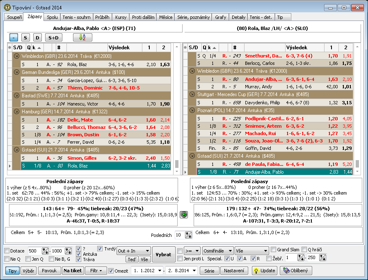The width and height of the screenshot is (368, 280).
Task: Toggle the Ne B, G checkbox
Action: pyautogui.click(x=51, y=259)
